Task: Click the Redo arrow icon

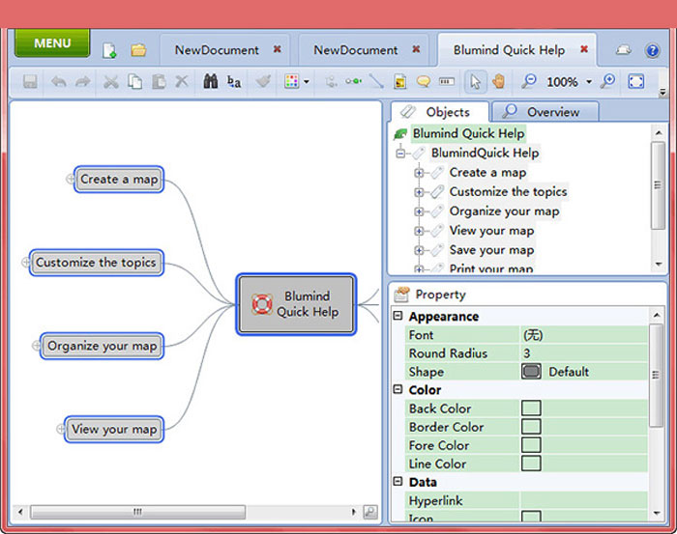Action: pyautogui.click(x=82, y=81)
